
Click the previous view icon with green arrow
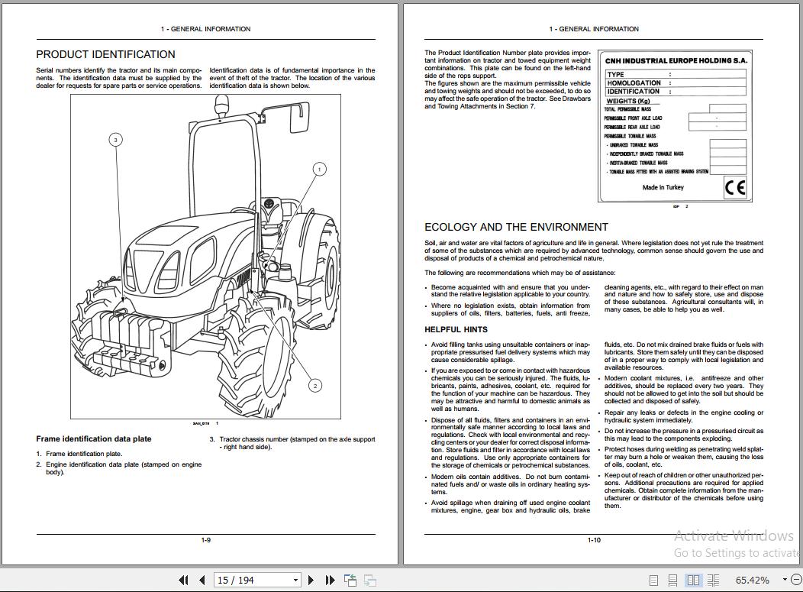(x=351, y=581)
